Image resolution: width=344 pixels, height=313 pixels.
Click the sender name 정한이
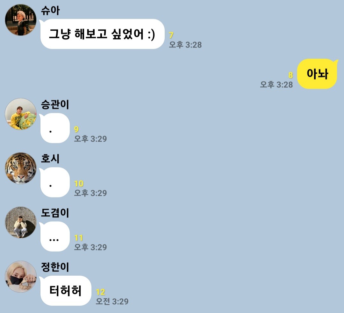click(x=55, y=267)
